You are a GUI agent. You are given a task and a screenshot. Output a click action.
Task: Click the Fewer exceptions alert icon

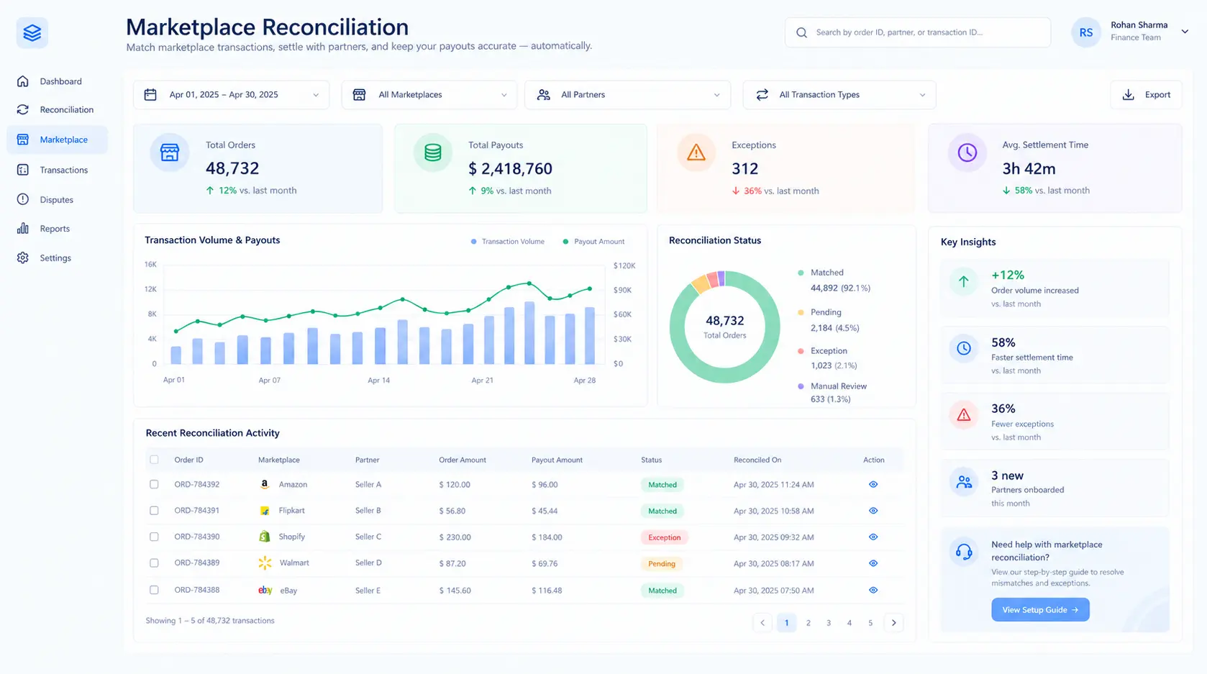964,415
